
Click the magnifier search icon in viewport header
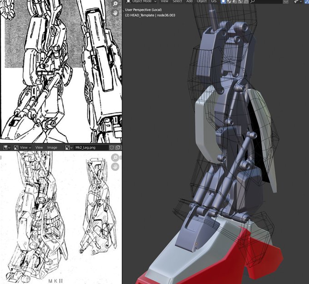tap(252, 1)
